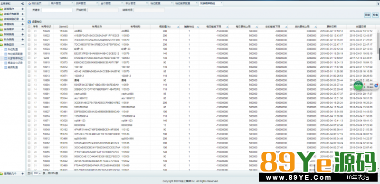Collapse the main menu sidebar with the double-arrow icon
The width and height of the screenshot is (380, 184).
[x=22, y=4]
